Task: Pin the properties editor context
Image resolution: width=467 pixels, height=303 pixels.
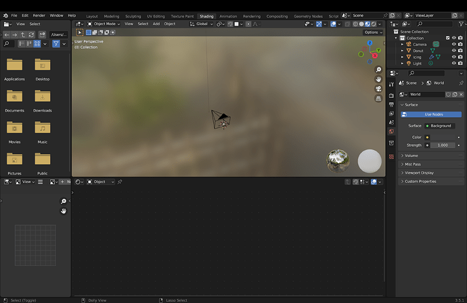Action: [461, 83]
